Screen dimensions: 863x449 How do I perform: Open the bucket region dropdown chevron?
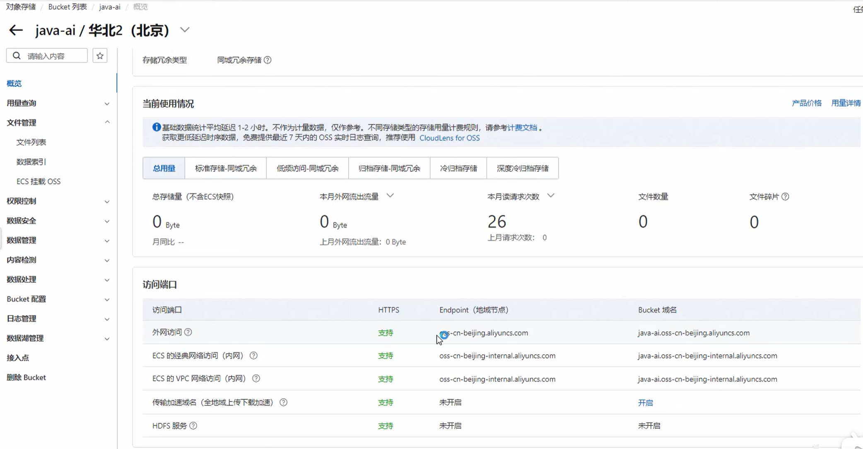(185, 30)
